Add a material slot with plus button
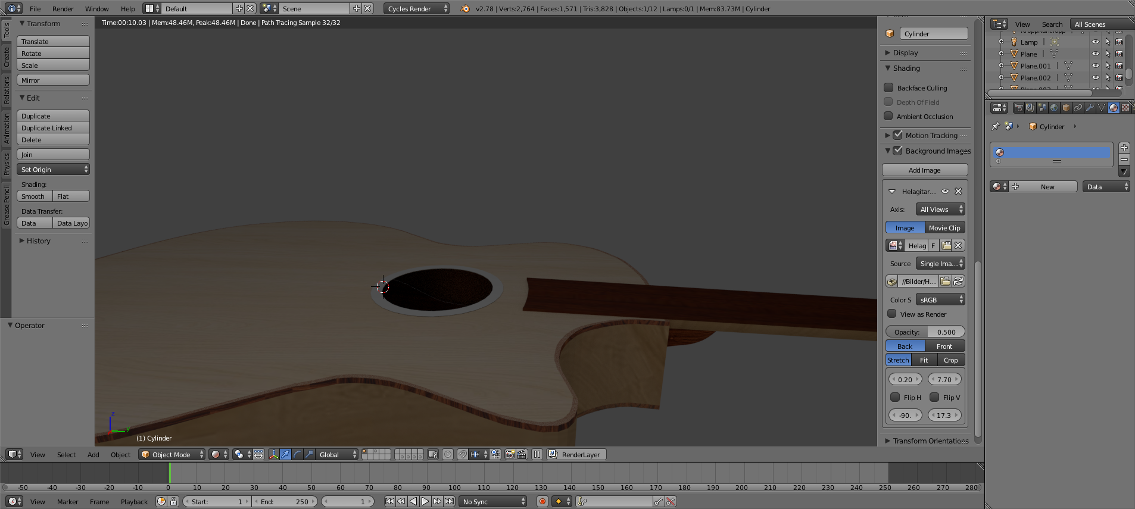 [1124, 148]
